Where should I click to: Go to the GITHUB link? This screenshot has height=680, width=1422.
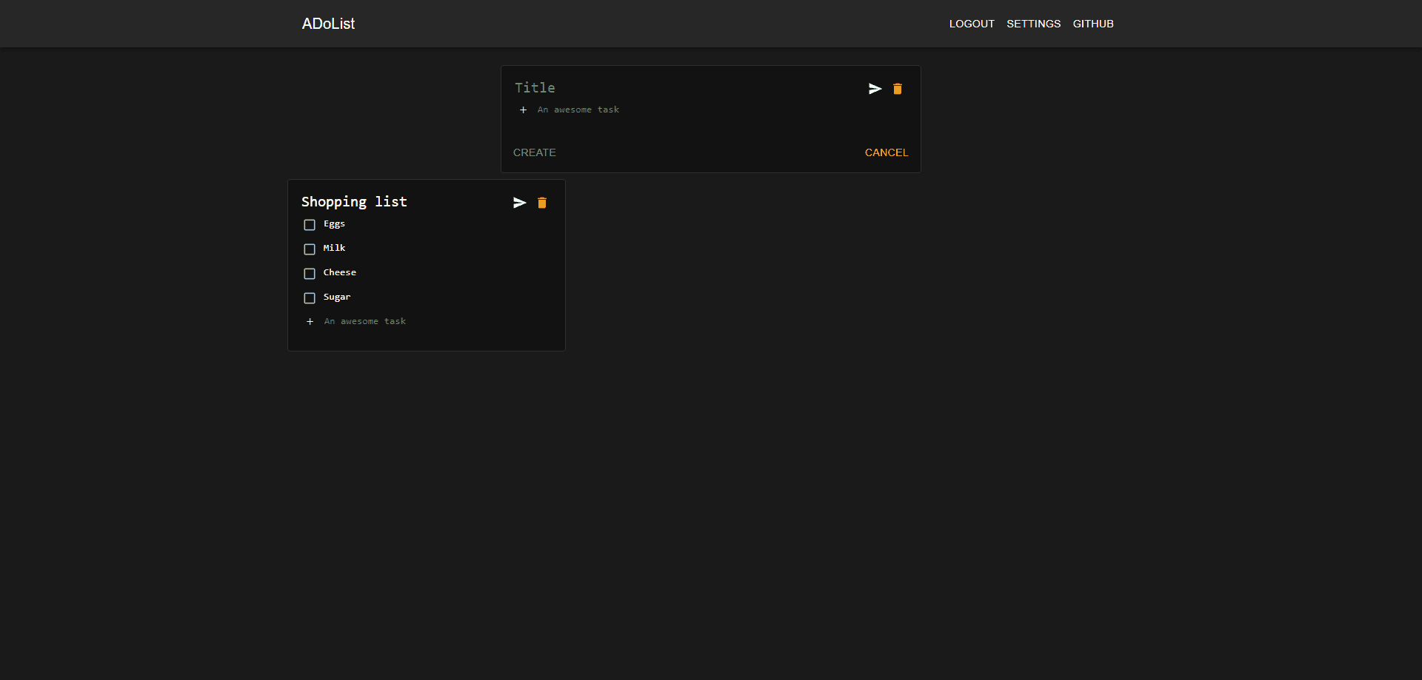(1093, 24)
